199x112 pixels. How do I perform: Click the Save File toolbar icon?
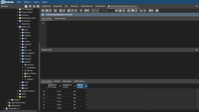[x=47, y=11]
